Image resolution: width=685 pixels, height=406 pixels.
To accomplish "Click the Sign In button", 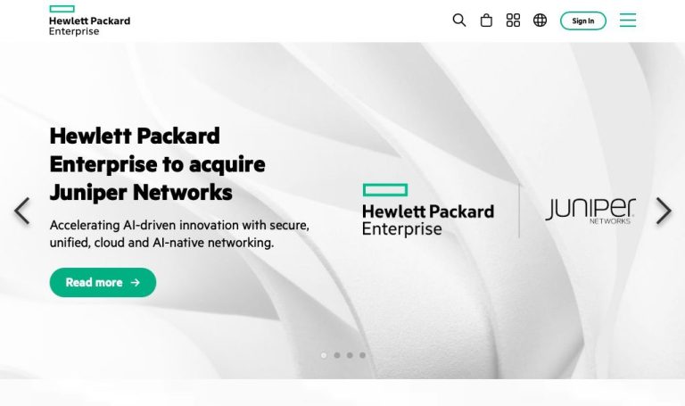I will click(583, 21).
